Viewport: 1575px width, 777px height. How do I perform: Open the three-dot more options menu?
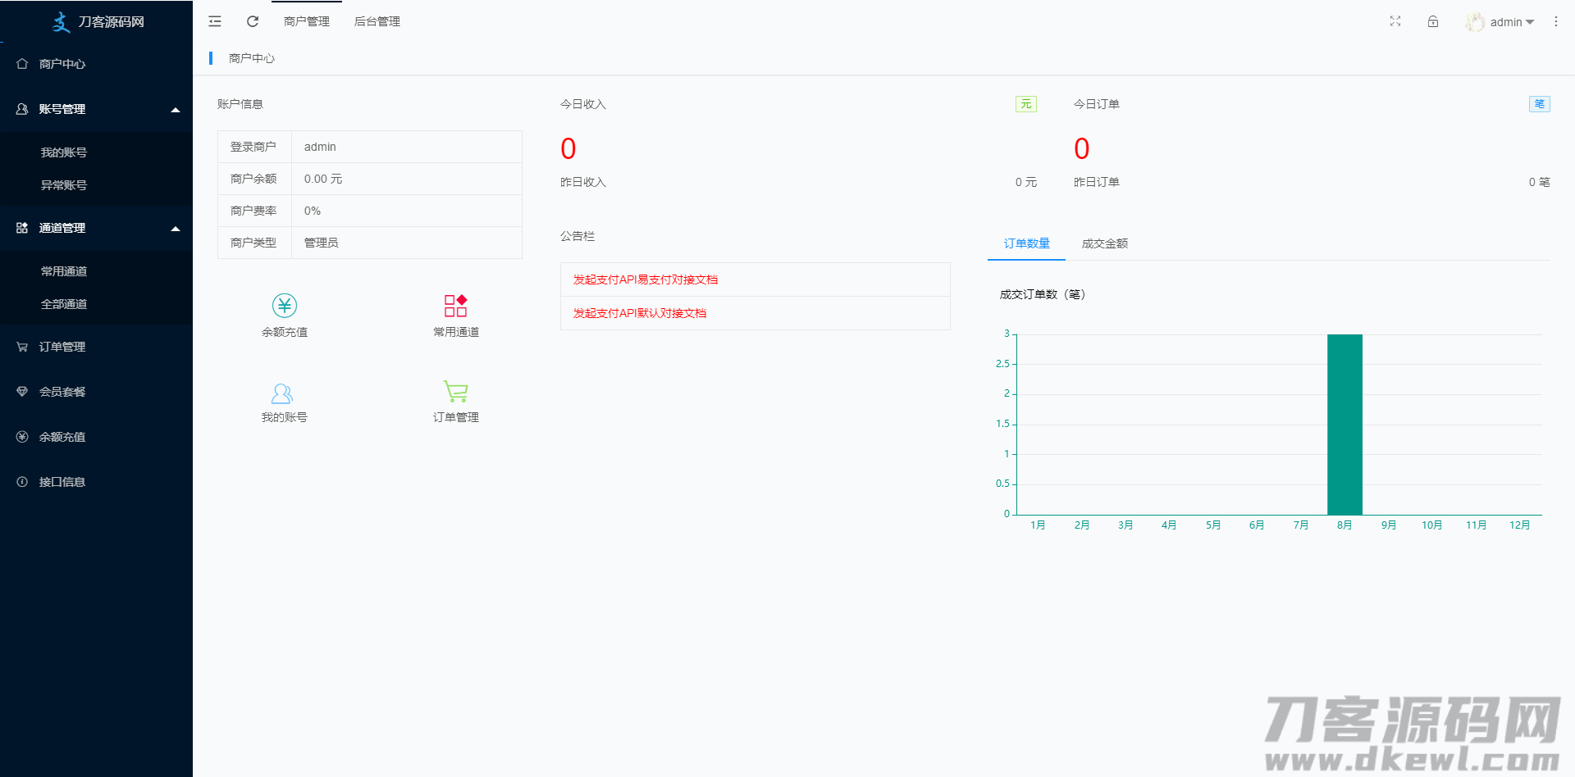pos(1555,21)
